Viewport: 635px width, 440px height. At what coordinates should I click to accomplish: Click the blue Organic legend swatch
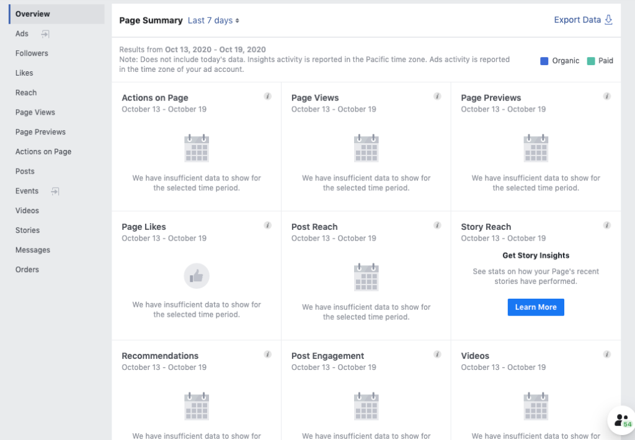pyautogui.click(x=544, y=61)
